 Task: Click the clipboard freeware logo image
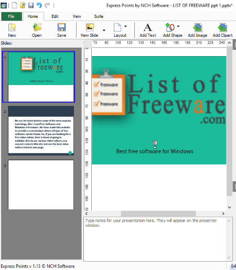[x=109, y=92]
